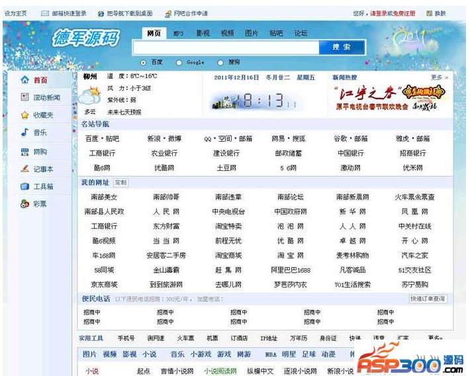Click the 德军源码 site logo
The height and width of the screenshot is (376, 470).
(86, 38)
